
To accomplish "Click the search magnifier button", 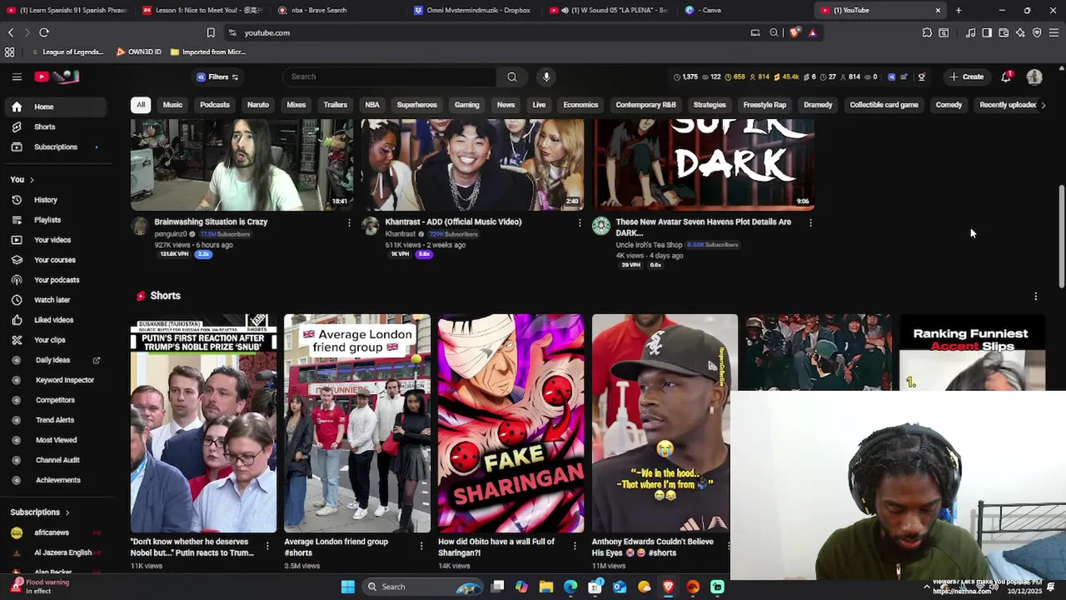I will pyautogui.click(x=512, y=77).
